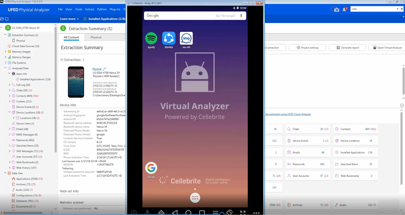The image size is (405, 215).
Task: Open the Spotify app in the emulator
Action: click(151, 38)
